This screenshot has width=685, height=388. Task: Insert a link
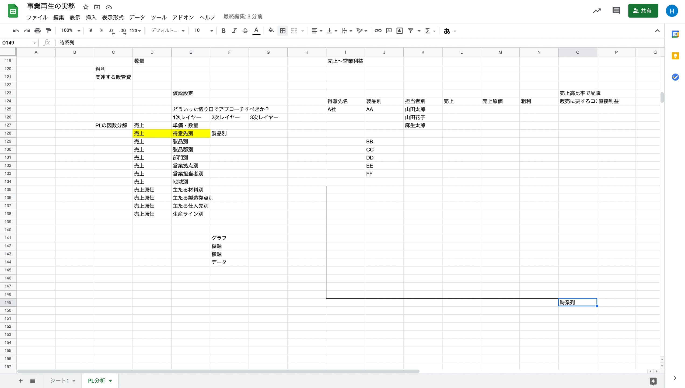378,30
